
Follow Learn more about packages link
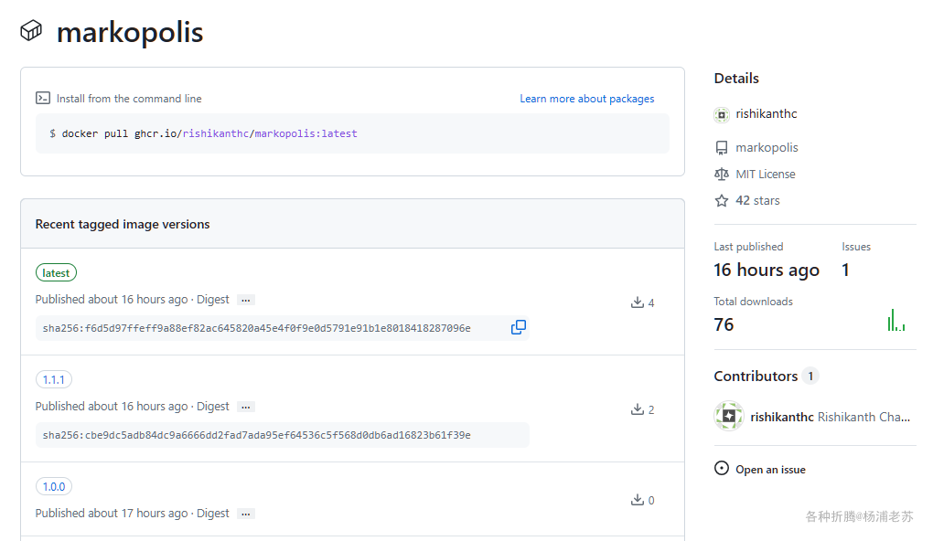tap(587, 99)
